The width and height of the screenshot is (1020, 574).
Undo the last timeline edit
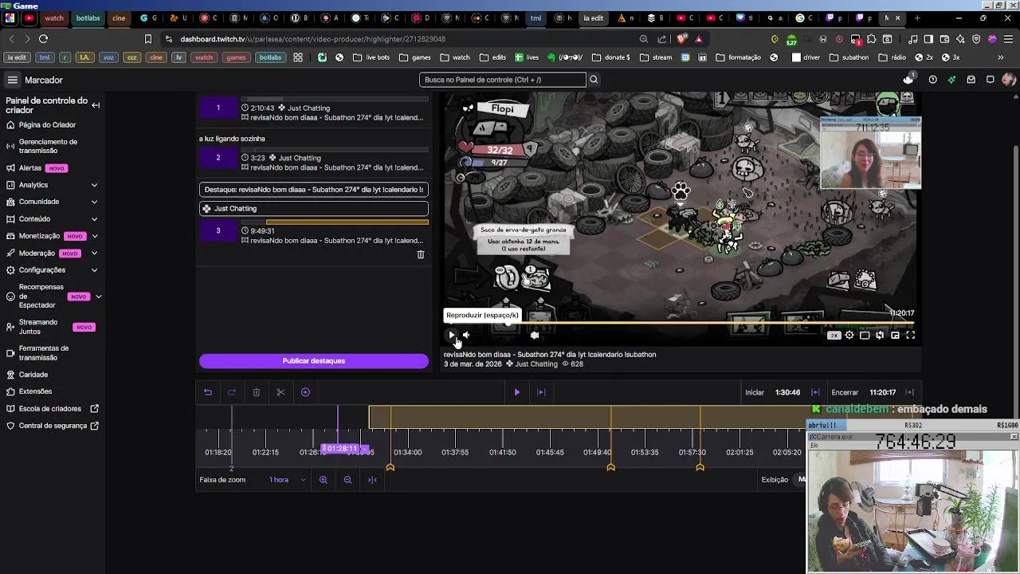click(x=208, y=392)
